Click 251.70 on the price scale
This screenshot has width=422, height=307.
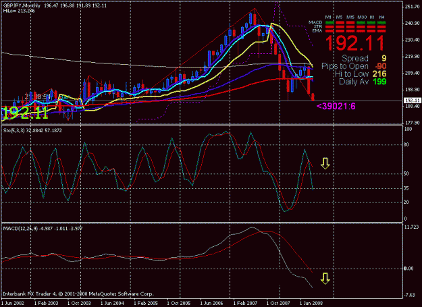[x=413, y=7]
